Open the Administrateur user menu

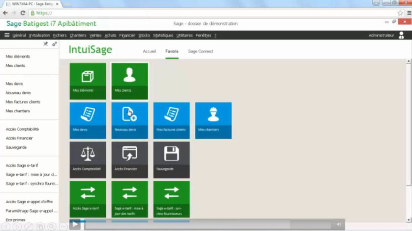coord(401,35)
